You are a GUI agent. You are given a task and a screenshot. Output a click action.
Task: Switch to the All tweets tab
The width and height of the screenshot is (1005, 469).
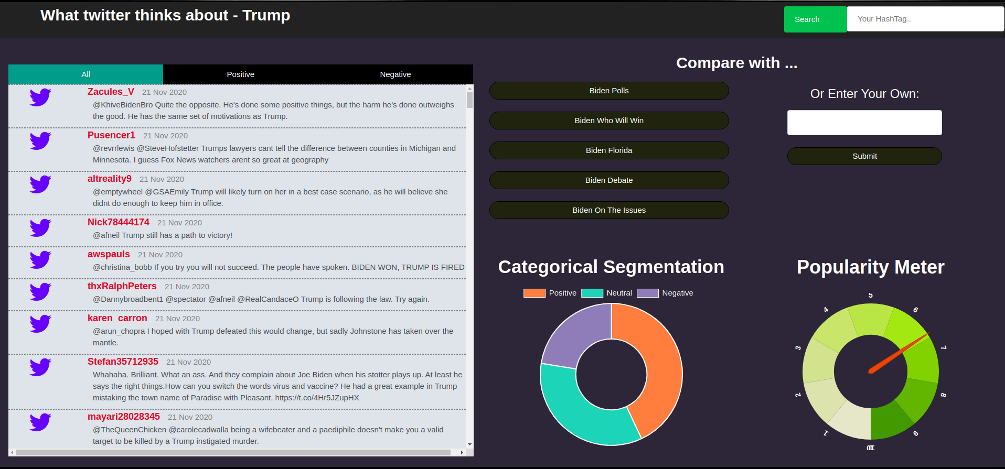(85, 74)
